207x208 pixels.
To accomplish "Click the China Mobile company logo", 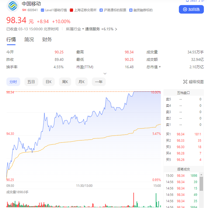I will 13,6.
